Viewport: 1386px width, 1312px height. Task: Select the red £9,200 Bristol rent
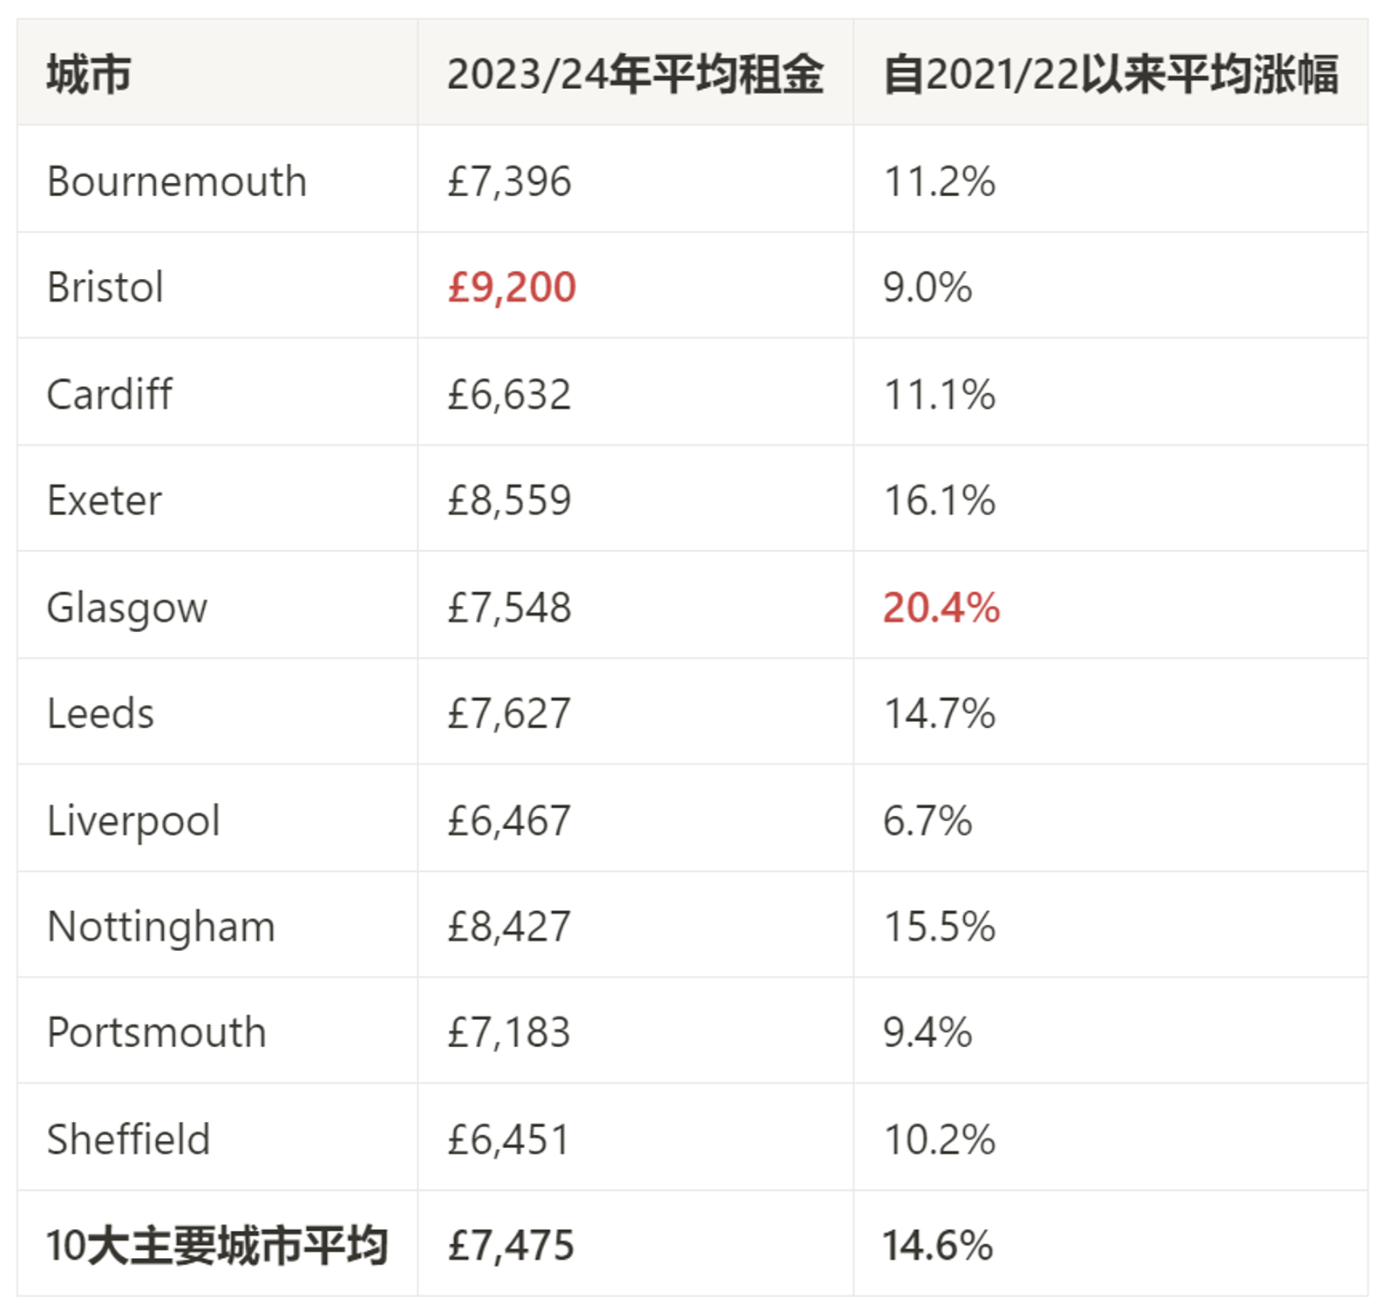pyautogui.click(x=512, y=288)
